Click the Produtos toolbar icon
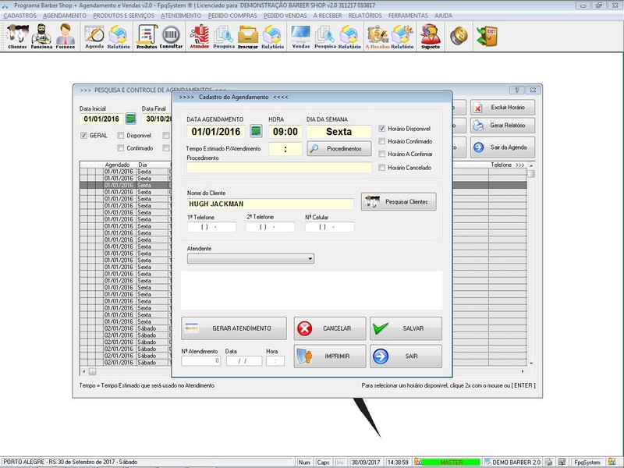This screenshot has height=468, width=624. tap(146, 35)
